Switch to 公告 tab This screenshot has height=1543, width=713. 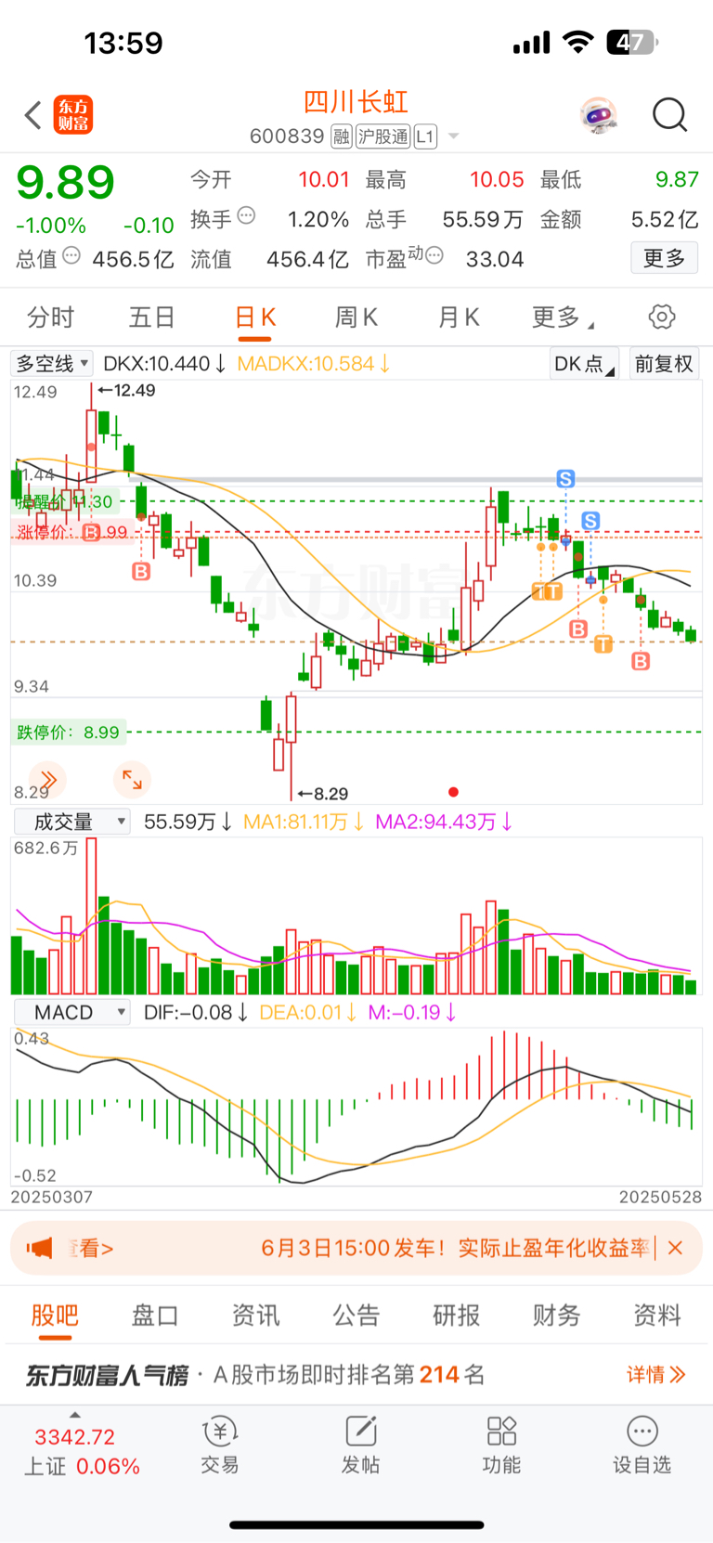pyautogui.click(x=356, y=1316)
